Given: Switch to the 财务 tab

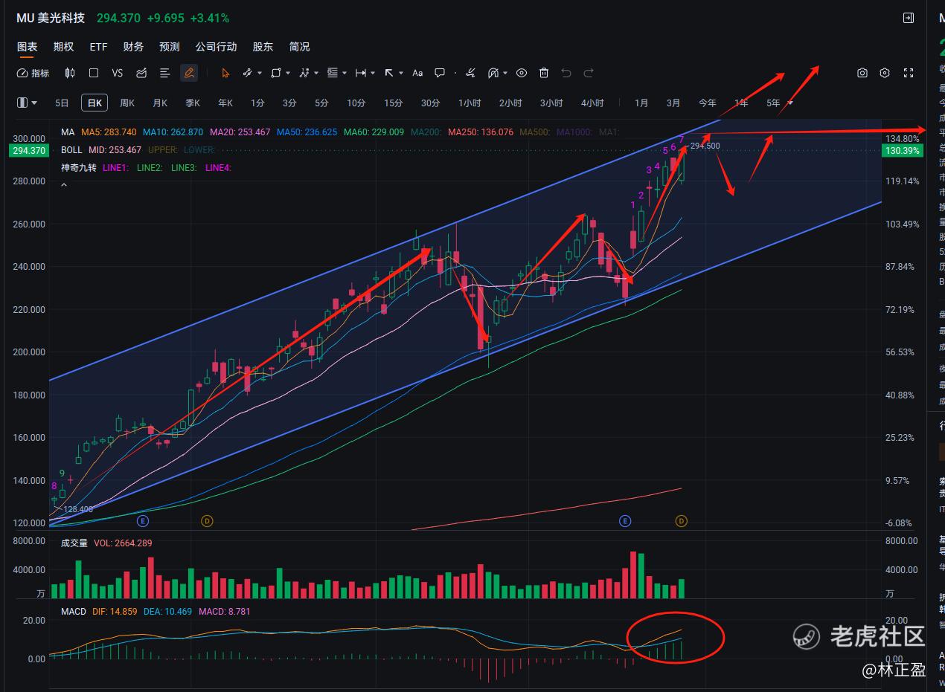Looking at the screenshot, I should tap(133, 46).
